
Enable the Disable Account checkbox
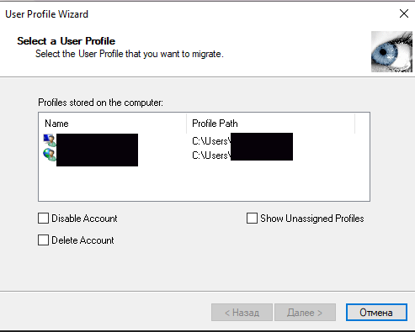(x=43, y=219)
